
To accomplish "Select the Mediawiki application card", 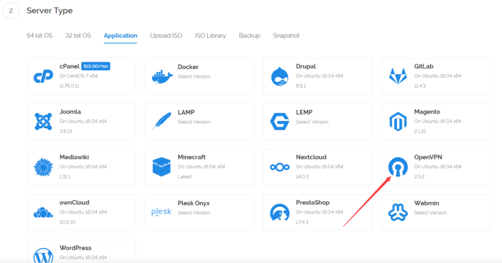I will [82, 167].
